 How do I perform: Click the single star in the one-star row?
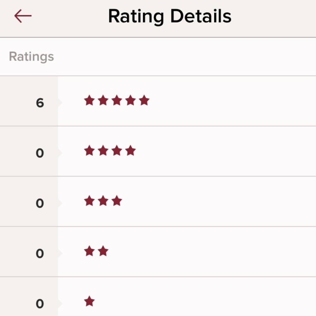tap(89, 301)
